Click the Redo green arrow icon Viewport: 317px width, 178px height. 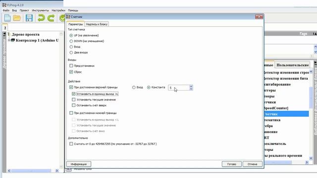[x=51, y=18]
